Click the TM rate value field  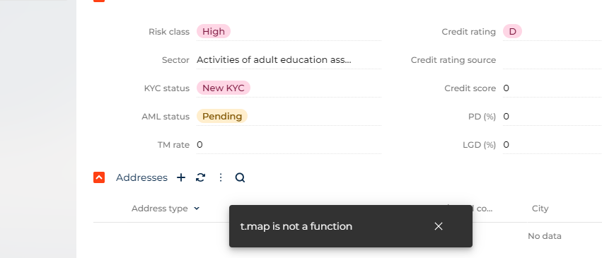point(289,144)
